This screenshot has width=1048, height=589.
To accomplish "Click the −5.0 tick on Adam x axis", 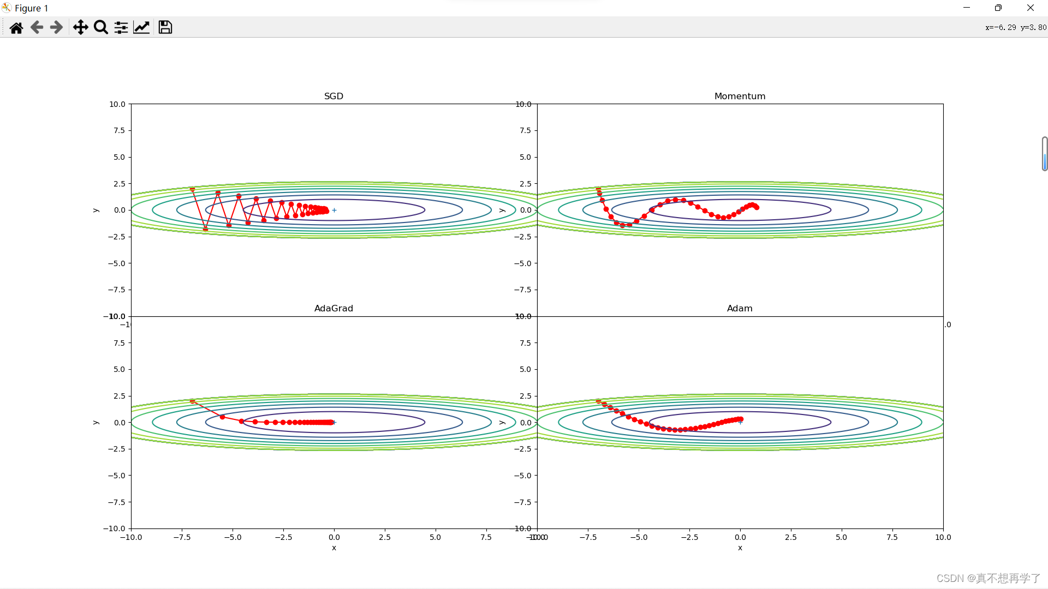I will tap(639, 537).
